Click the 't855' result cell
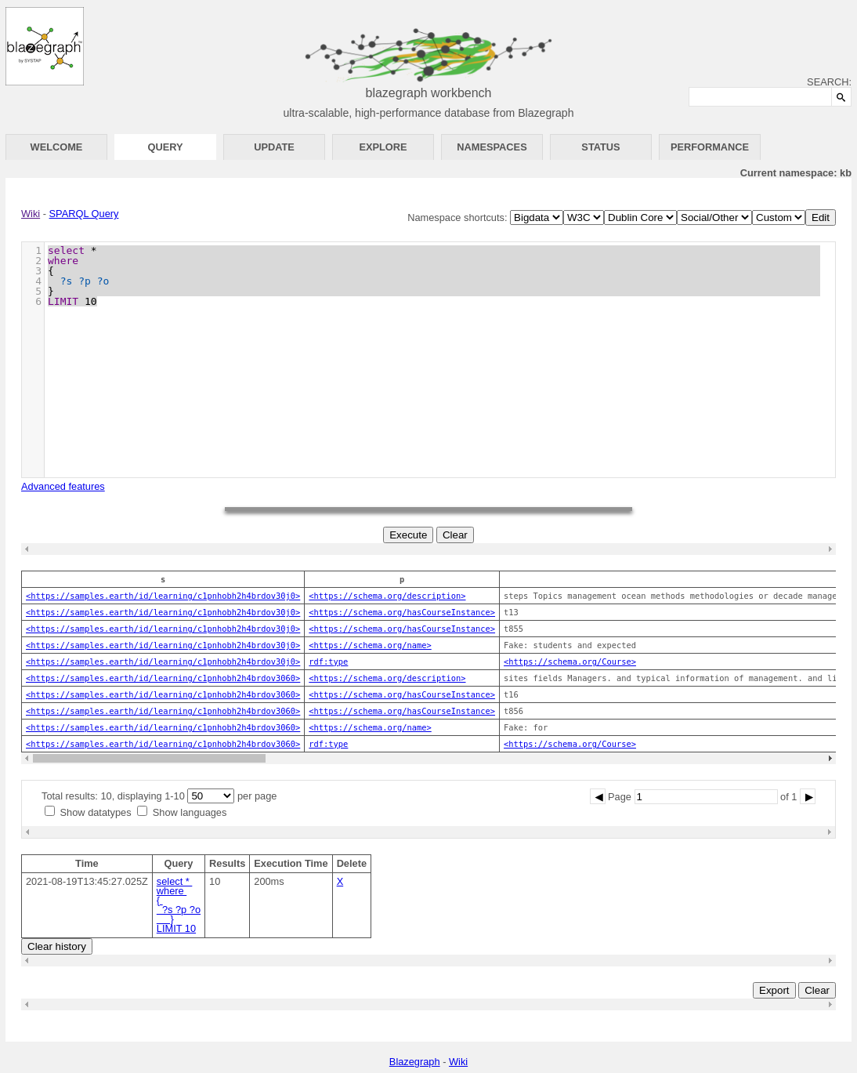The width and height of the screenshot is (857, 1073). [513, 629]
